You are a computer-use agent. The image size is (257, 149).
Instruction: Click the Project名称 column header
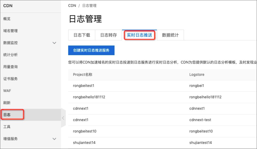tap(83, 74)
